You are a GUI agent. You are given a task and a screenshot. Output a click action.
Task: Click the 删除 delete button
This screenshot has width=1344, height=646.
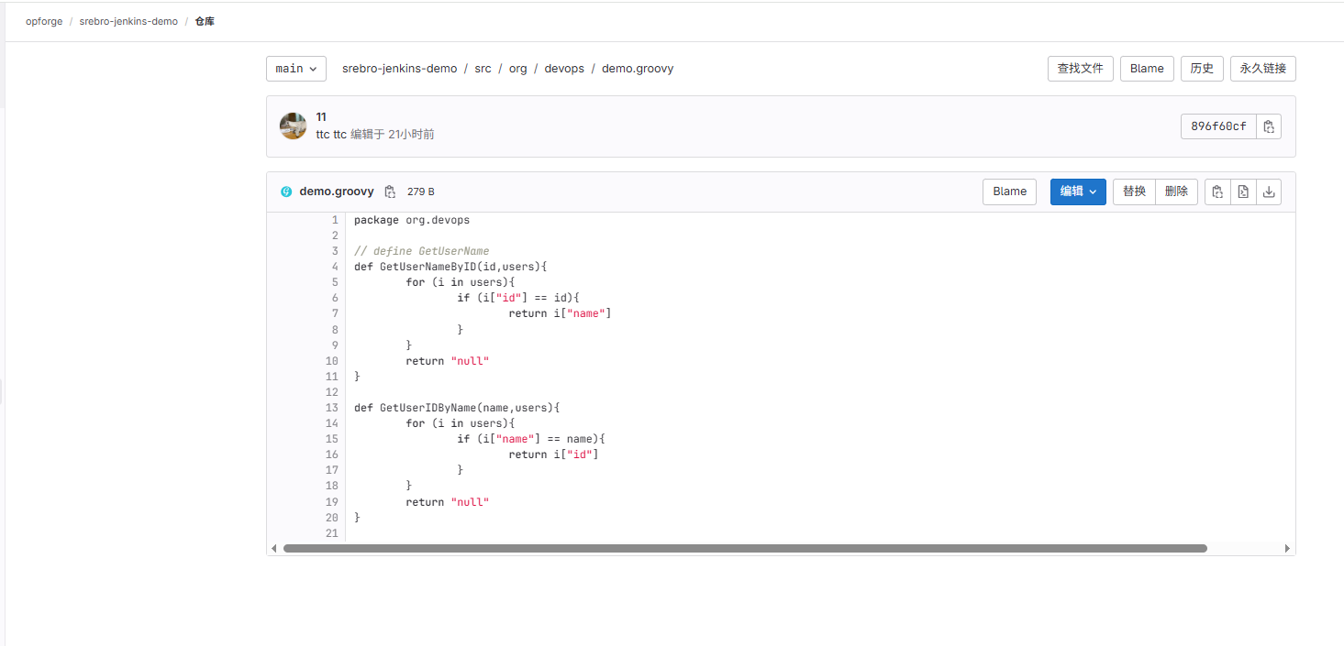pos(1176,192)
